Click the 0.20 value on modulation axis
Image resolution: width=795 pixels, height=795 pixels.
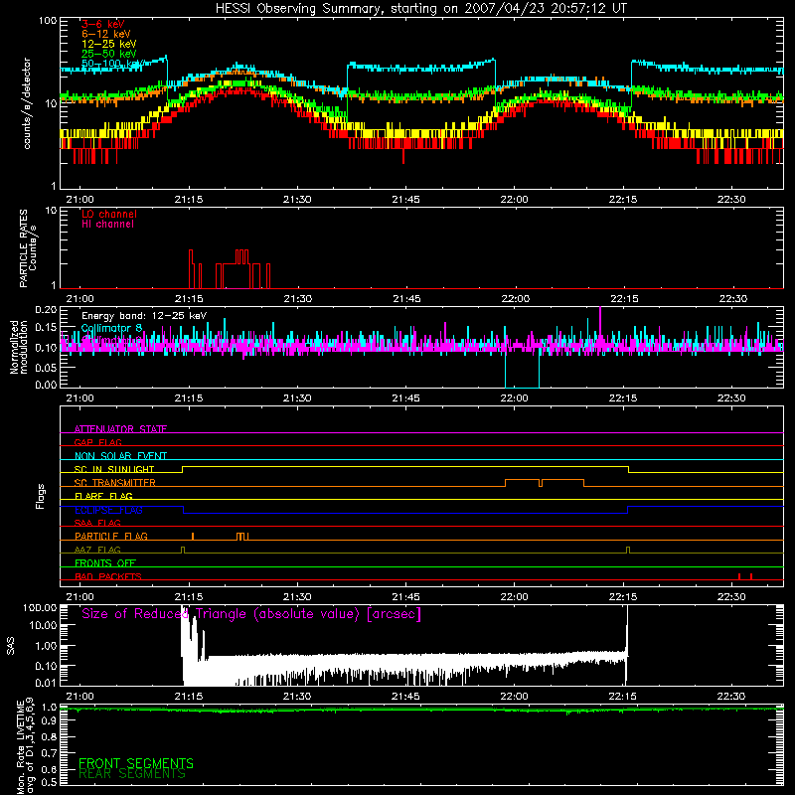coord(46,310)
